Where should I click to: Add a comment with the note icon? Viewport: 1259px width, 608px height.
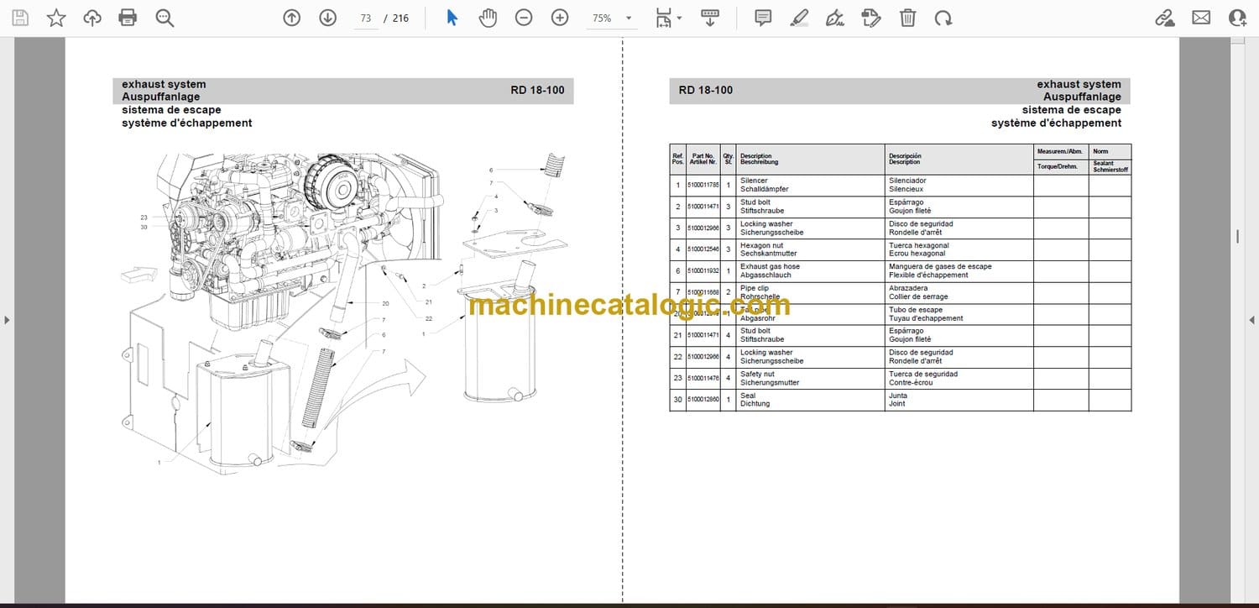[x=763, y=18]
